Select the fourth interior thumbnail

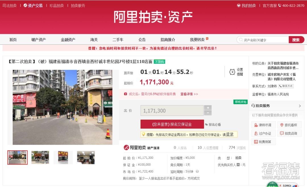[x=86, y=157]
